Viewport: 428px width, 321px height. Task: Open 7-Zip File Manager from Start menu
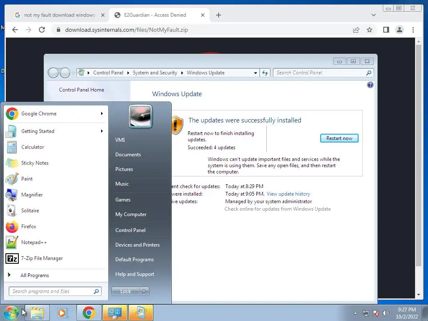[56, 258]
